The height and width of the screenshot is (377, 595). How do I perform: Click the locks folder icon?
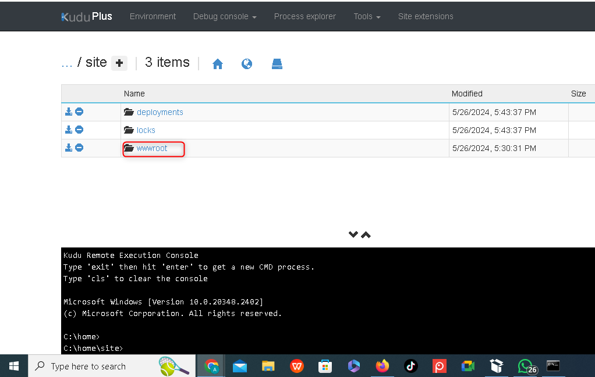coord(129,130)
